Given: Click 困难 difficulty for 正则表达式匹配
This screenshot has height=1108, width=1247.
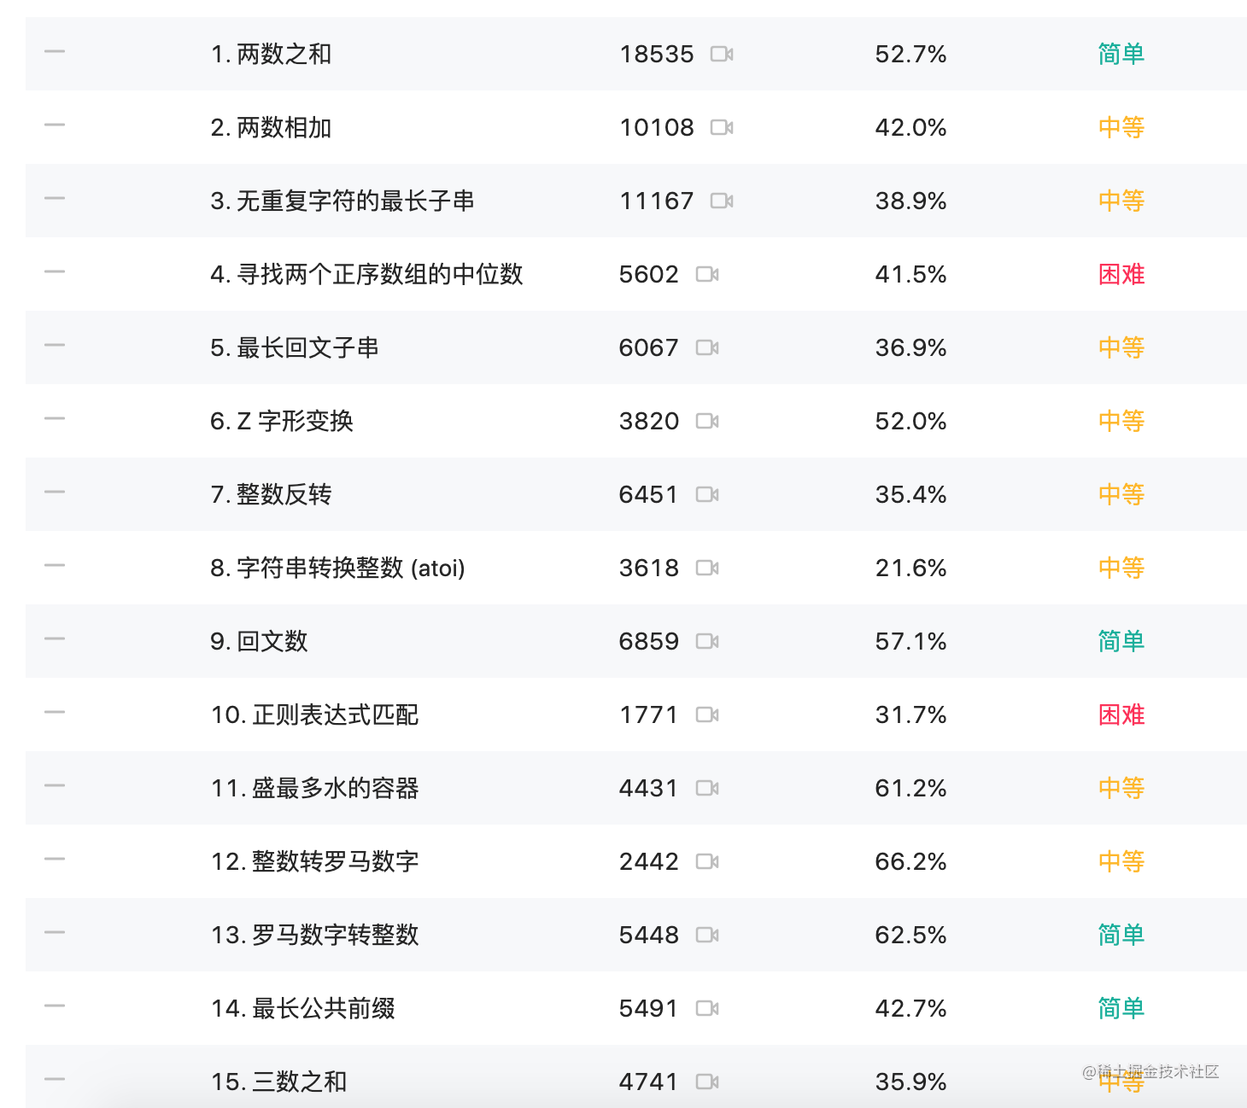Looking at the screenshot, I should 1121,714.
